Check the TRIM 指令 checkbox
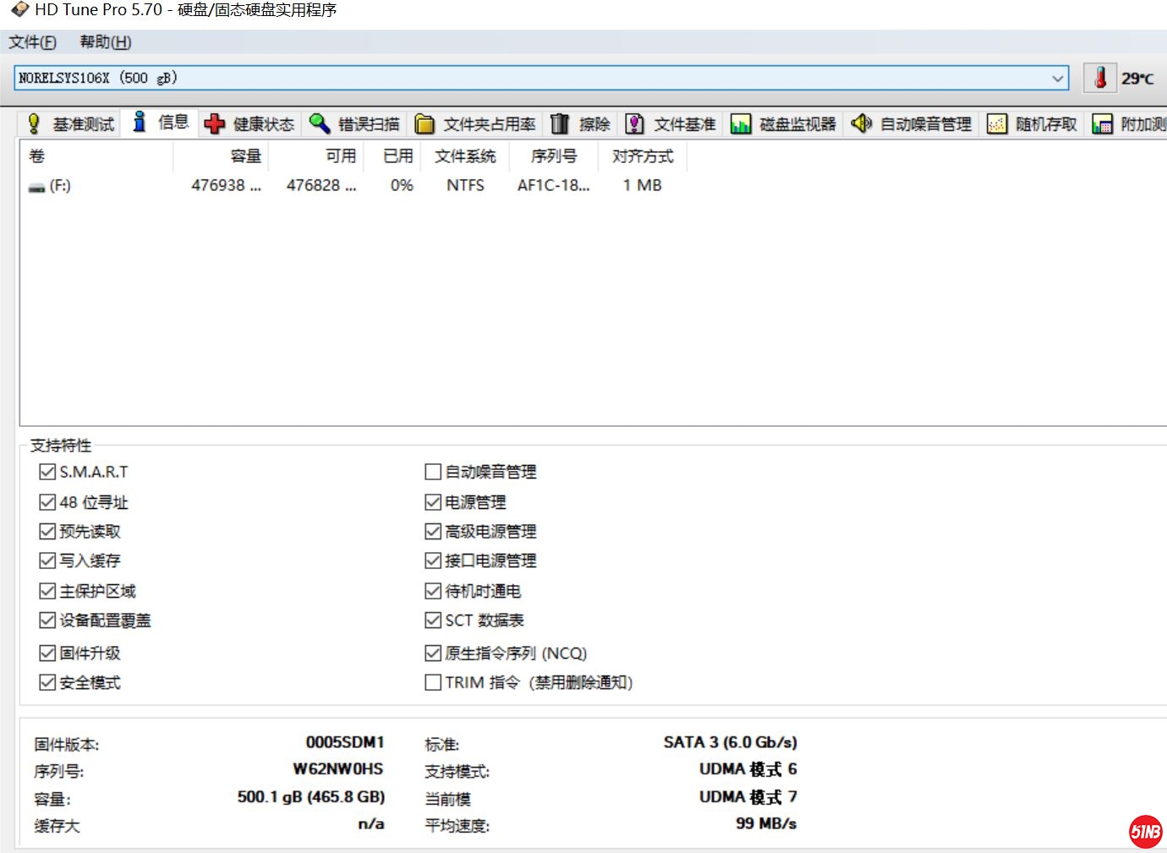Viewport: 1167px width, 853px height. coord(433,682)
